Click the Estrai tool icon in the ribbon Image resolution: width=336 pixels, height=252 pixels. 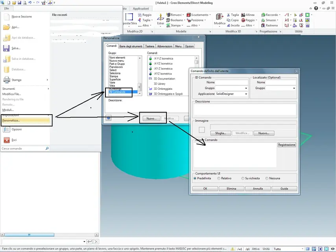[161, 18]
